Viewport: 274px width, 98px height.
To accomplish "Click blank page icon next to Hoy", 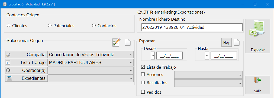I will click(237, 43).
